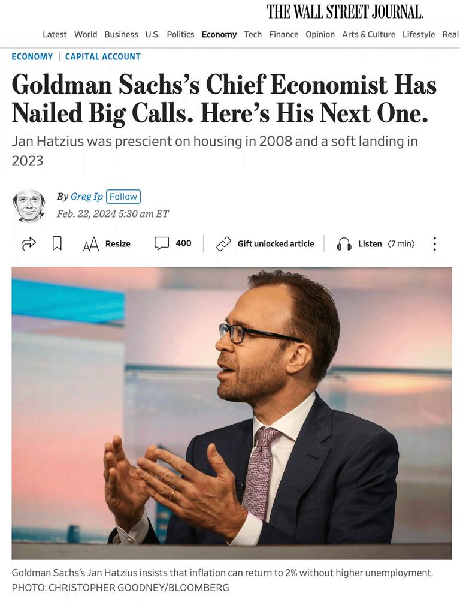Image resolution: width=460 pixels, height=602 pixels.
Task: Click the headphones Listen icon
Action: 344,244
